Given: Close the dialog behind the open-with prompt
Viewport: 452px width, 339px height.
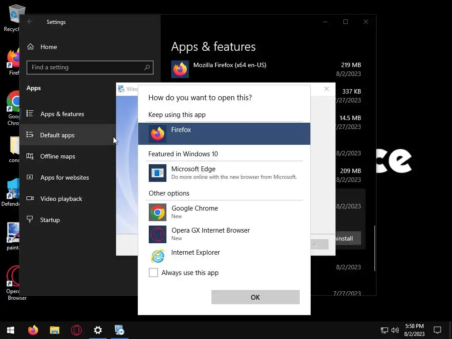Looking at the screenshot, I should (326, 89).
